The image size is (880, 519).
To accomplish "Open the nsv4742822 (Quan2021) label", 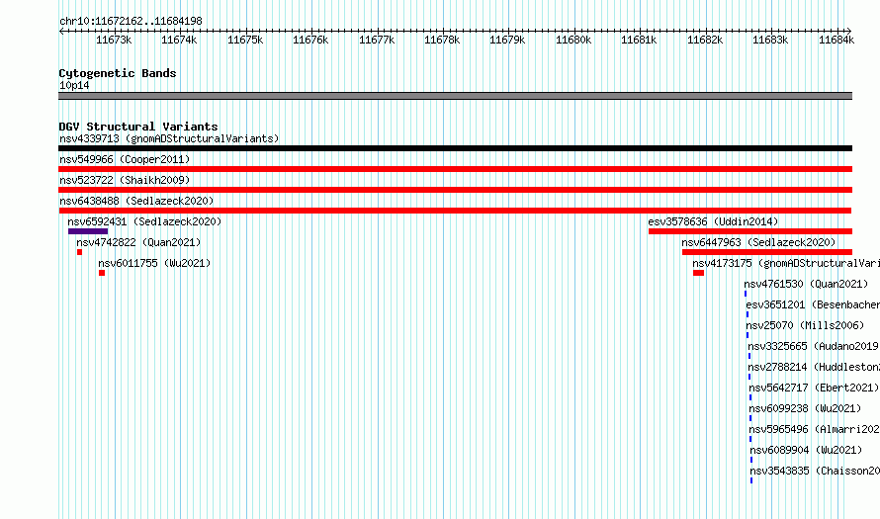I will (138, 242).
